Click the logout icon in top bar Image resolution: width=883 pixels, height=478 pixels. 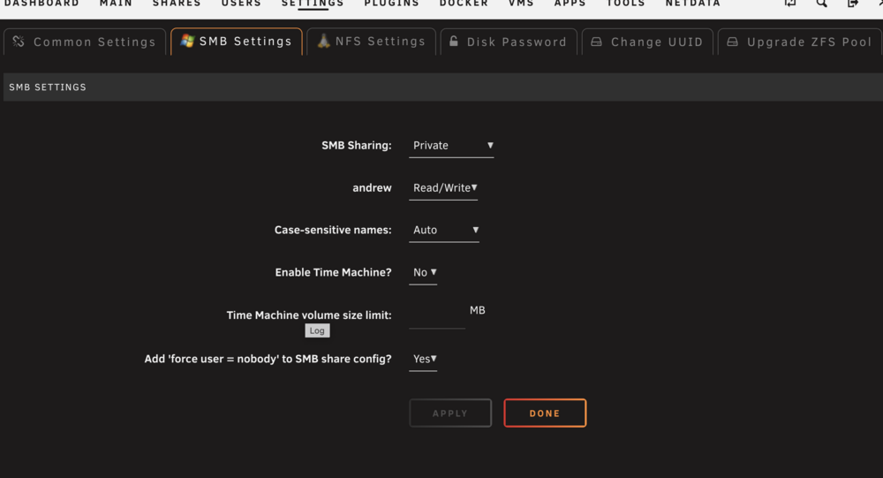click(x=853, y=4)
